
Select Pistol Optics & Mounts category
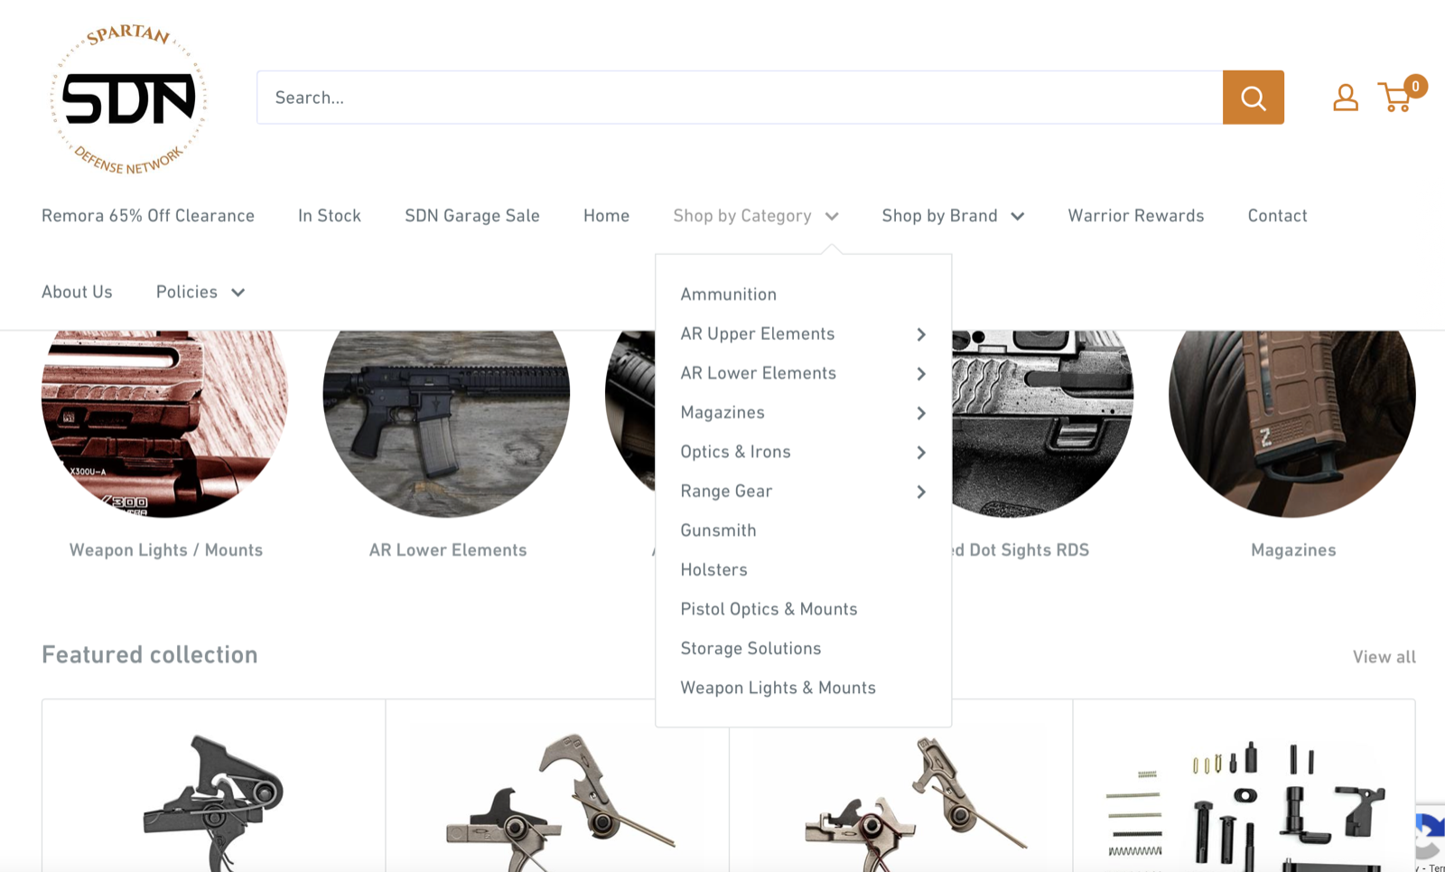point(769,609)
